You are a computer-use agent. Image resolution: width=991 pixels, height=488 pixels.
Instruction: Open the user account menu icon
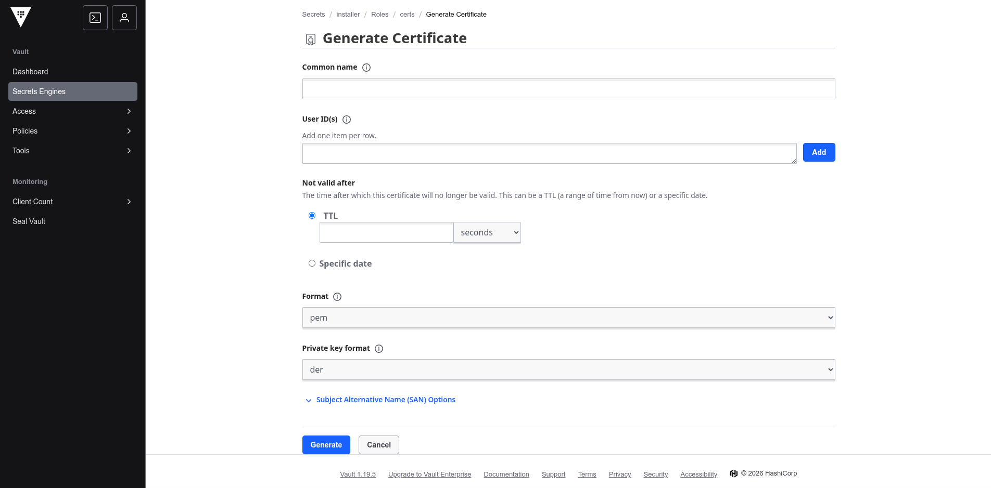[124, 18]
